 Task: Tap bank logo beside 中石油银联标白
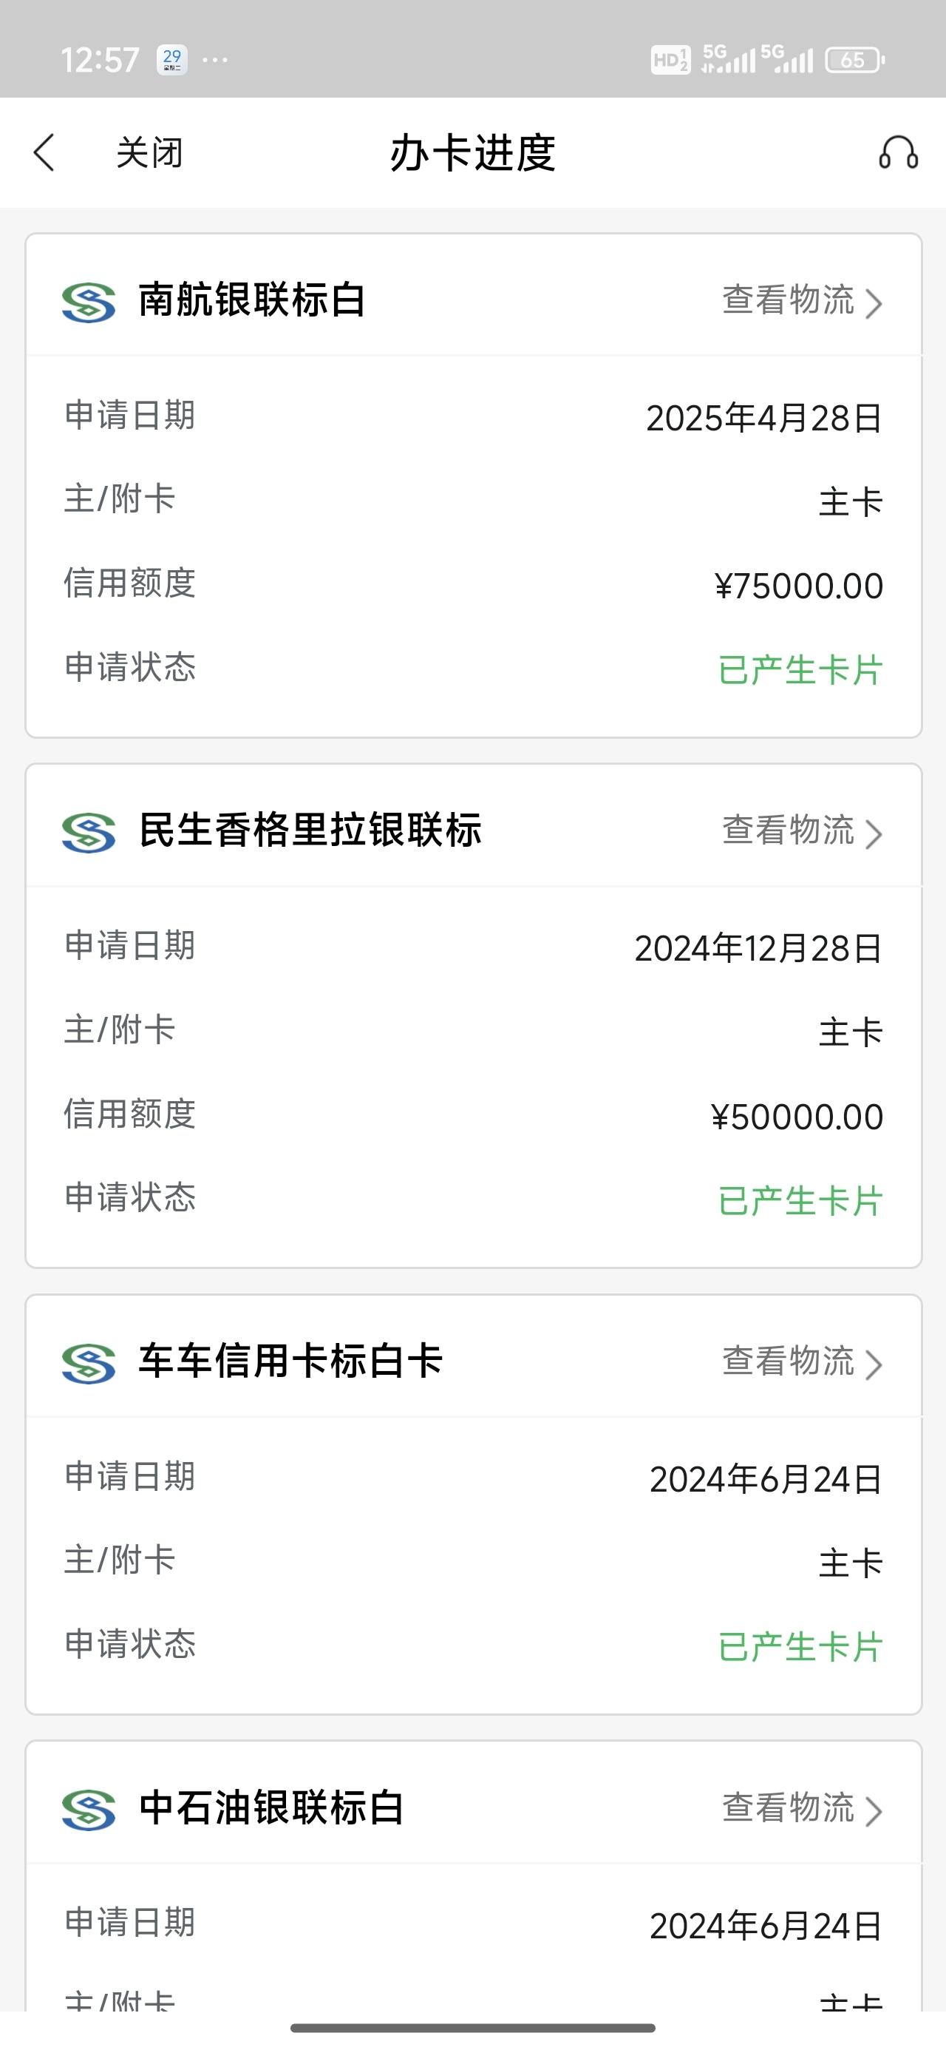88,1810
